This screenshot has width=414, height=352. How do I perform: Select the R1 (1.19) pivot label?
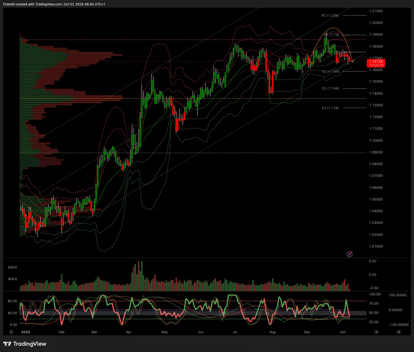pos(332,35)
